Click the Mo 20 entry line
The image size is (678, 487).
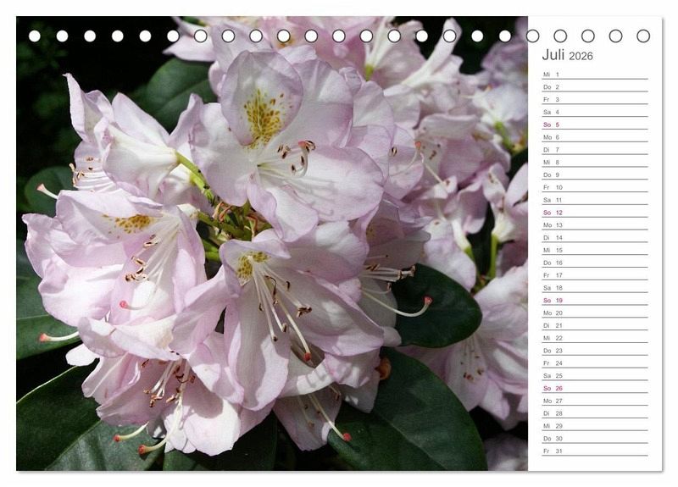click(x=594, y=313)
